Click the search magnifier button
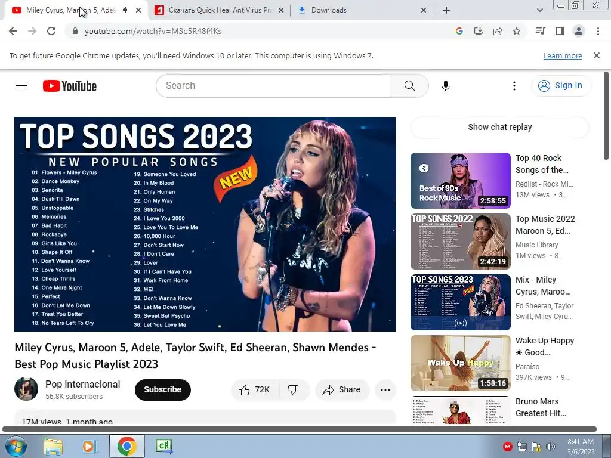This screenshot has height=458, width=611. tap(409, 86)
